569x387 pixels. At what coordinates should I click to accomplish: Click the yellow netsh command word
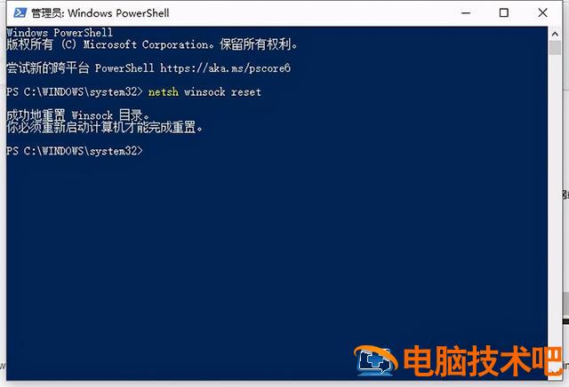pyautogui.click(x=164, y=92)
